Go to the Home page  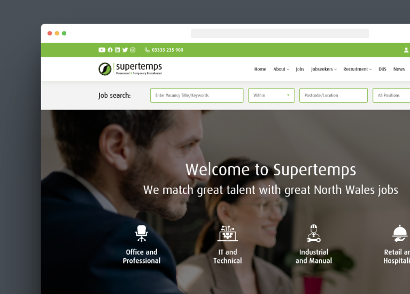pyautogui.click(x=260, y=69)
